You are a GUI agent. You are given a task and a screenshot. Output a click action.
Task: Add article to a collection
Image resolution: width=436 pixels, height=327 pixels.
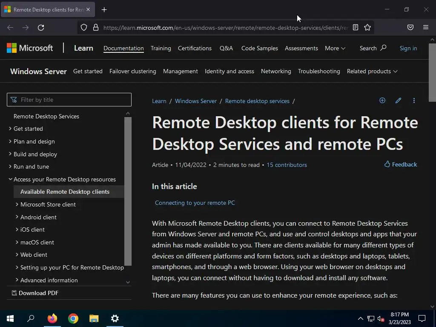tap(382, 100)
